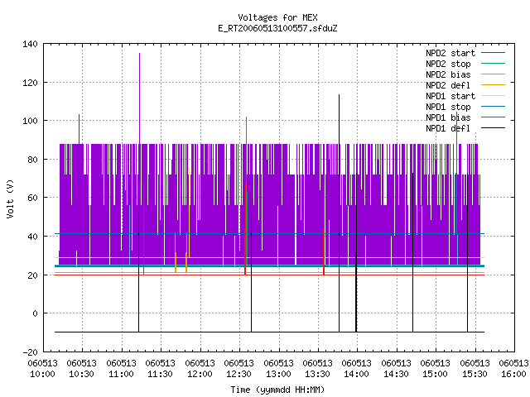Click the x-axis tick label 12:00
Viewport: 530px width, 397px height.
click(x=200, y=375)
